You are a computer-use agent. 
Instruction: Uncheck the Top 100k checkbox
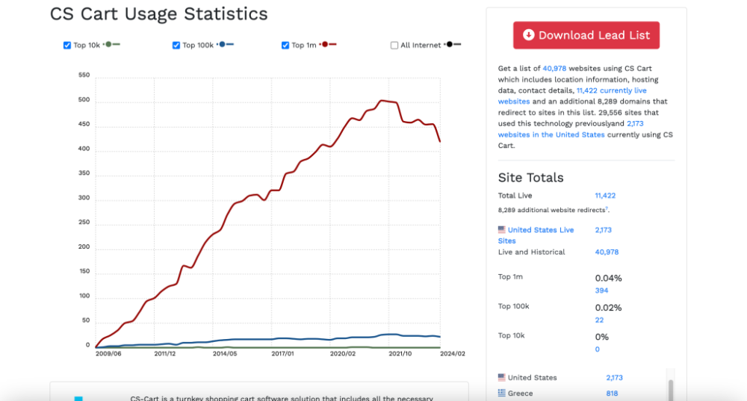pyautogui.click(x=176, y=46)
